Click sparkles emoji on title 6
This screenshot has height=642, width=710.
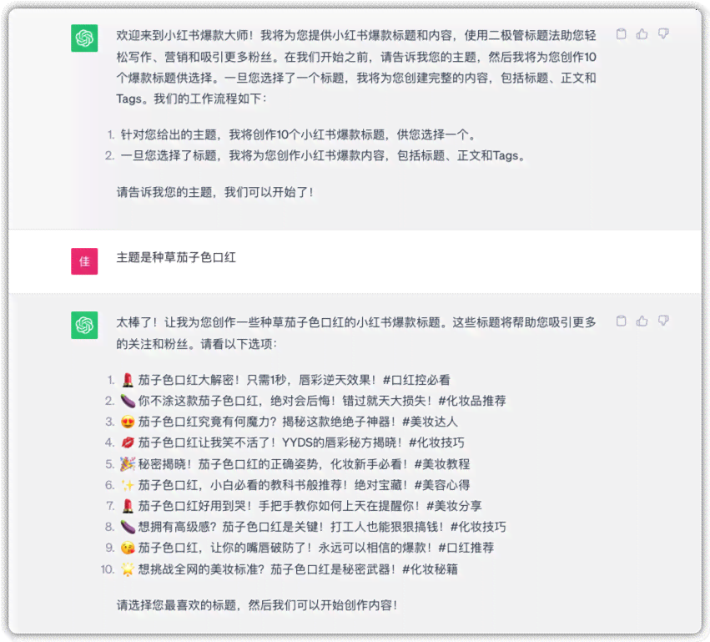[128, 485]
